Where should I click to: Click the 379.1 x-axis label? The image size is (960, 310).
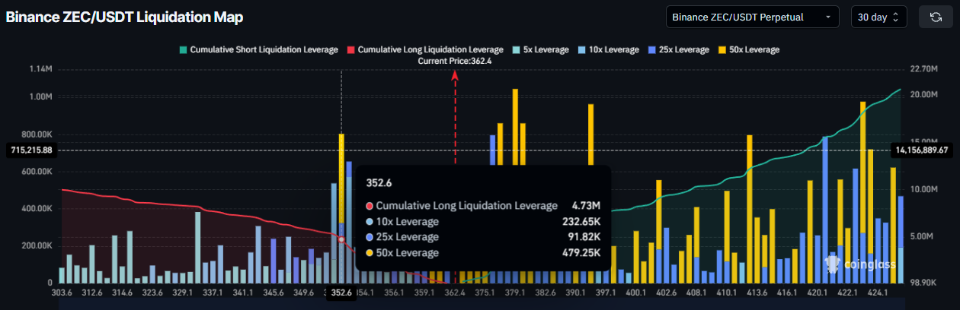[x=515, y=292]
